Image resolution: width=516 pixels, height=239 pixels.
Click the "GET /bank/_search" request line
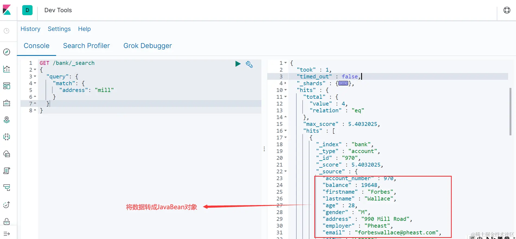tap(67, 63)
